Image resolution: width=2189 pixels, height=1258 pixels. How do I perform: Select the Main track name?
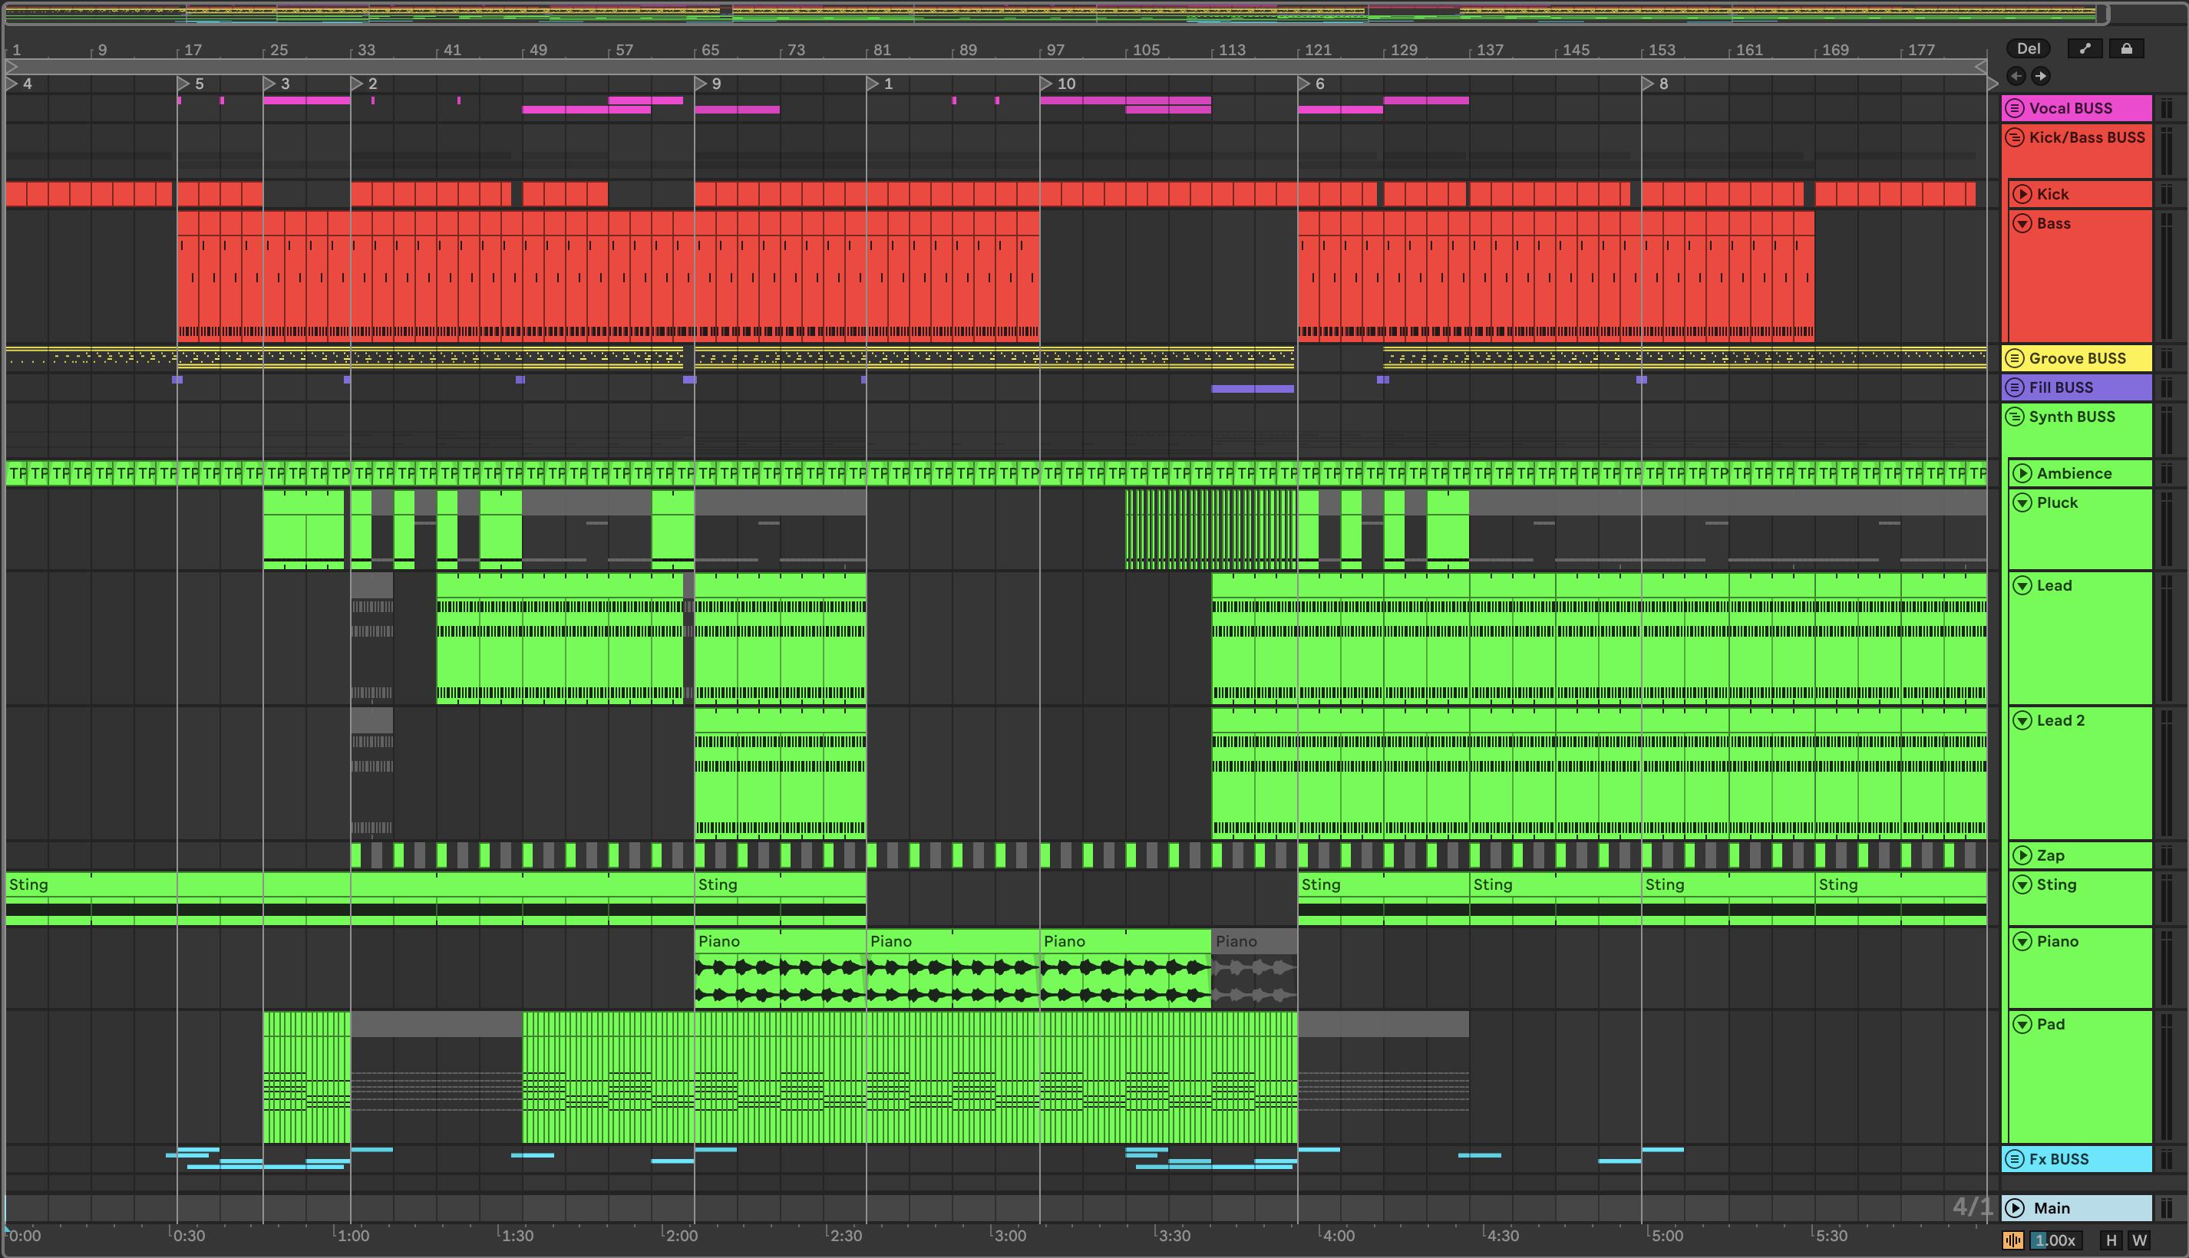[2051, 1208]
